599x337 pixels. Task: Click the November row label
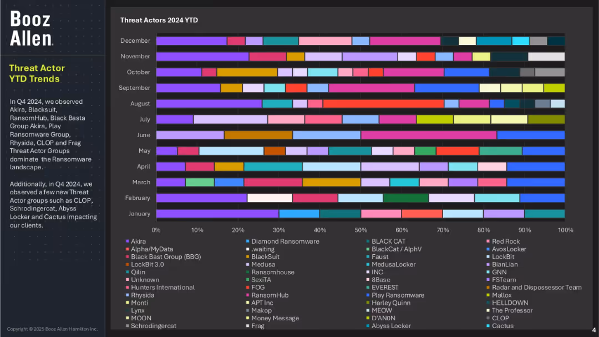click(x=135, y=56)
